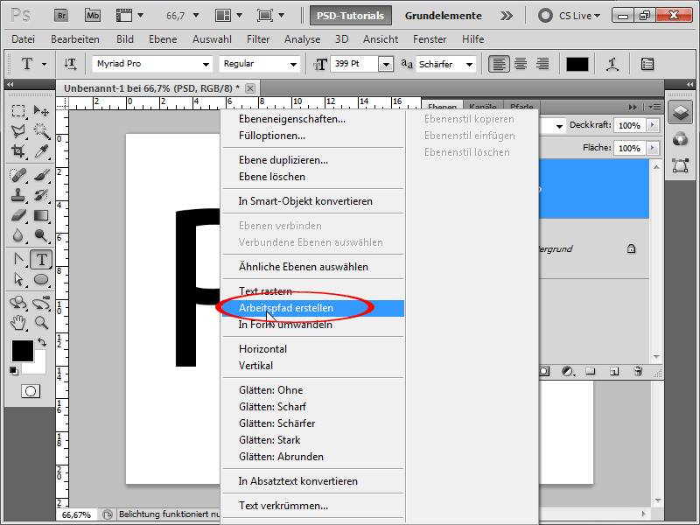Select the Eyedropper tool
This screenshot has width=700, height=525.
[41, 150]
